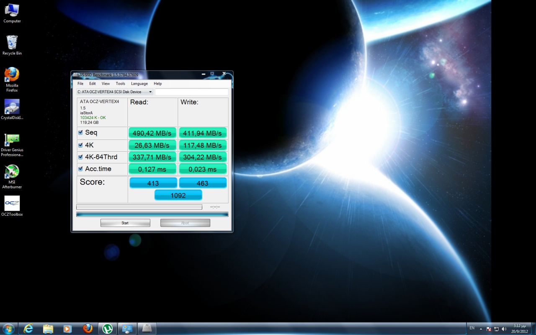This screenshot has height=335, width=536.
Task: Click 4K-64Thrd read value 337,71 MB/s
Action: (x=152, y=157)
